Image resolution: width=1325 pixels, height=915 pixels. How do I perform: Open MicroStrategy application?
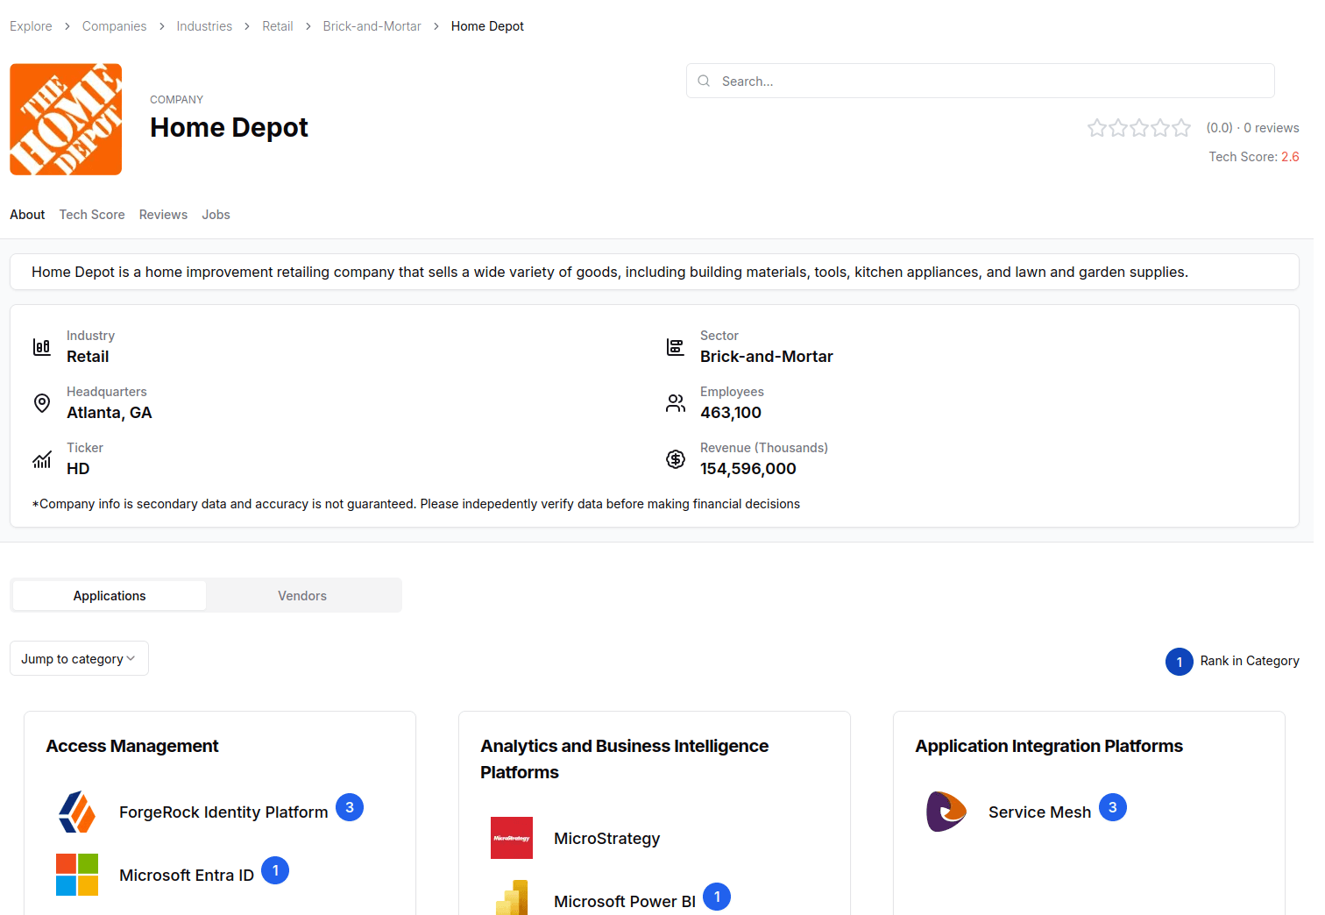point(607,839)
